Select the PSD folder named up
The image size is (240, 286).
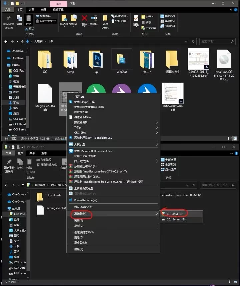pyautogui.click(x=96, y=59)
